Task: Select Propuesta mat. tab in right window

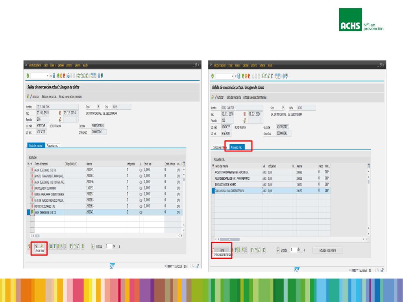Action: point(237,147)
